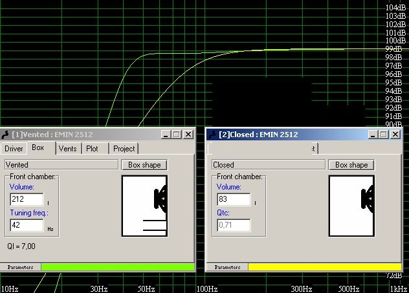This screenshot has width=409, height=293.
Task: Edit the Volume field showing 83
Action: pyautogui.click(x=234, y=199)
